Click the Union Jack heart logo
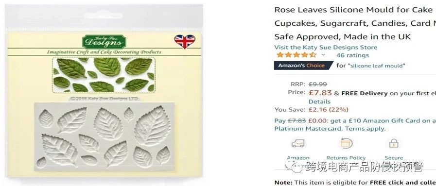 (185, 41)
